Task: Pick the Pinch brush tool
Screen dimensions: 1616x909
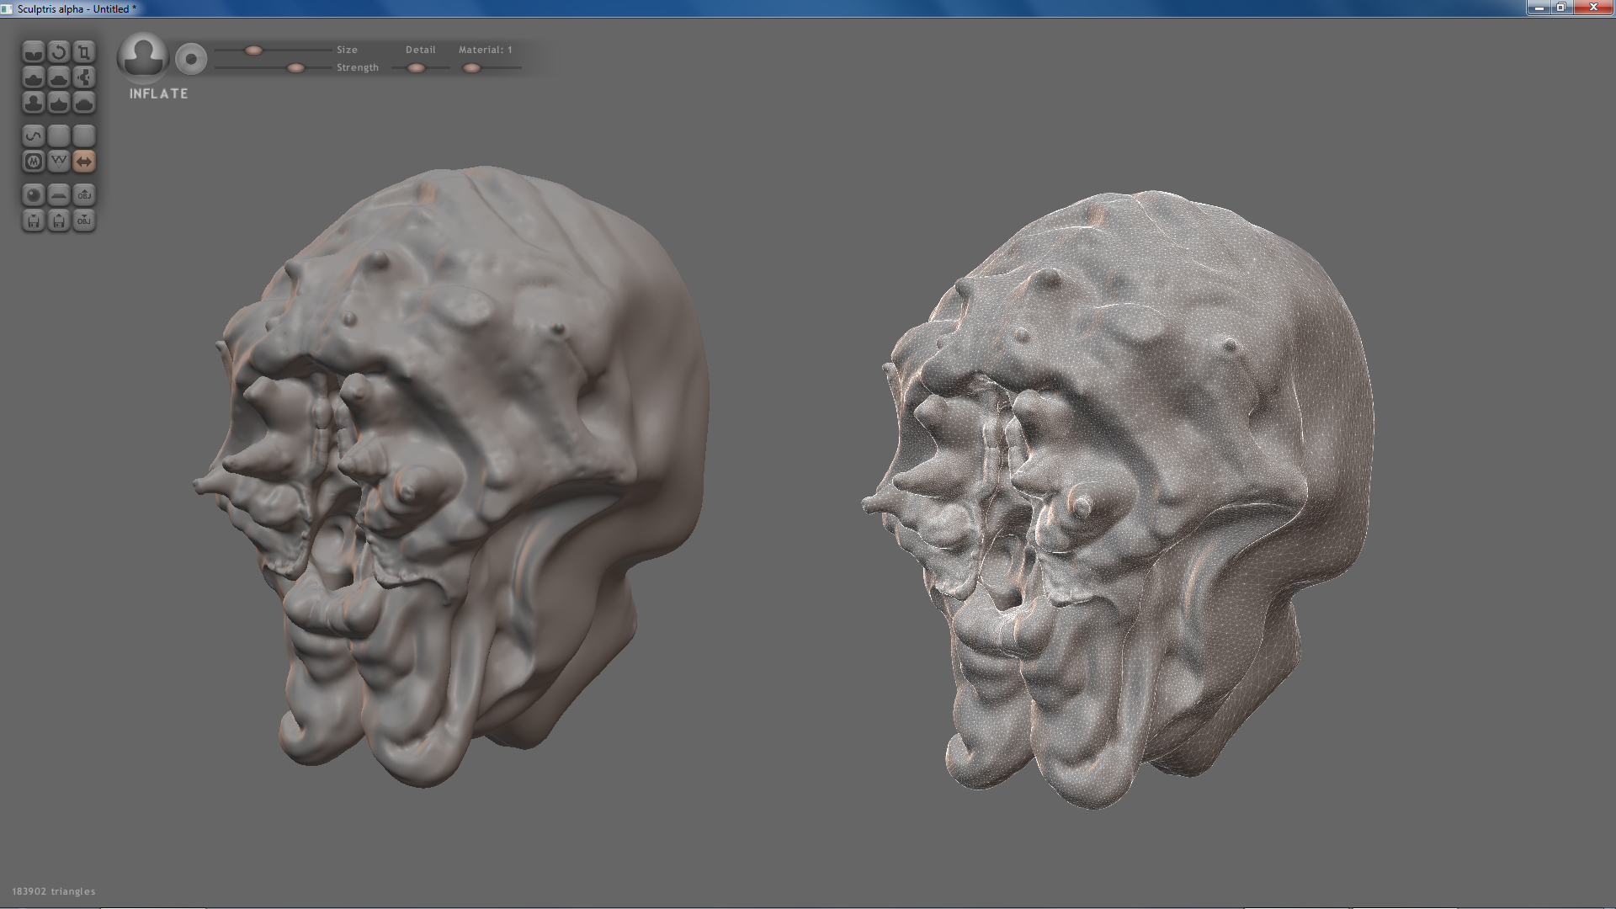Action: click(x=59, y=103)
